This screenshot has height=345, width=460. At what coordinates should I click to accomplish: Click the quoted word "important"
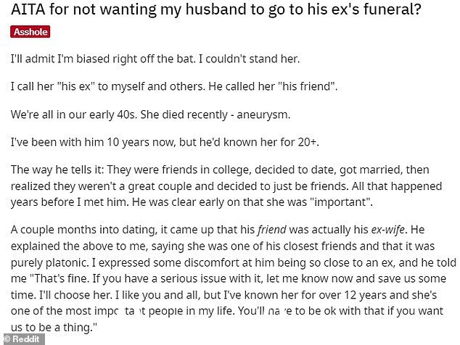[342, 202]
